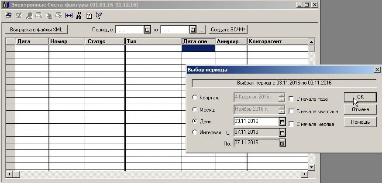This screenshot has width=382, height=183.
Task: Click the question mark help icon
Action: [89, 15]
